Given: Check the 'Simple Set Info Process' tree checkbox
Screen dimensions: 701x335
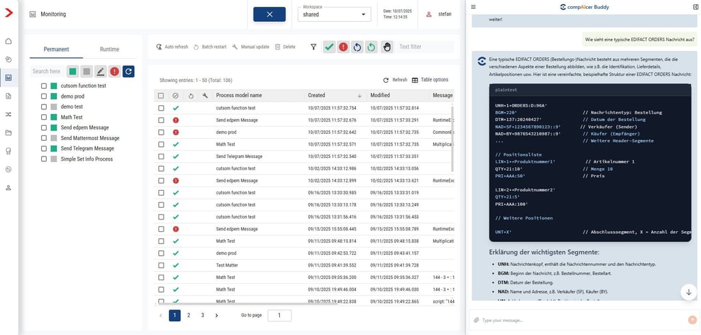Looking at the screenshot, I should 44,159.
